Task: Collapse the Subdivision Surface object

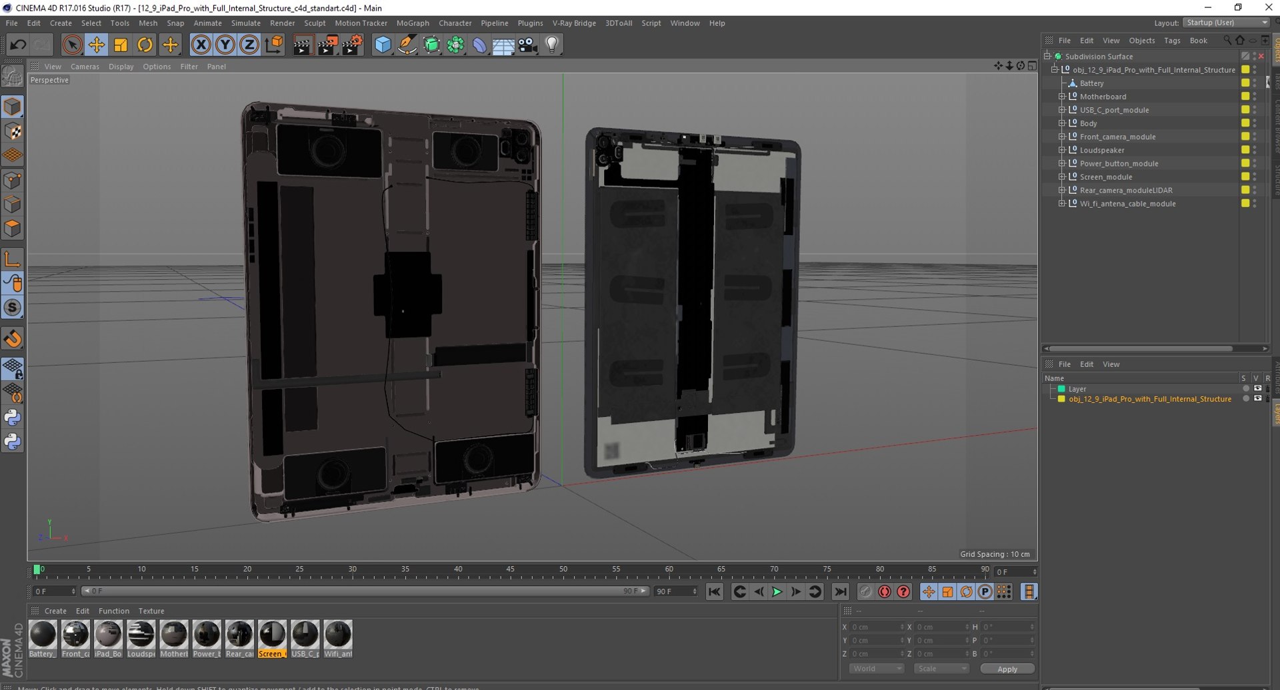Action: (1047, 56)
